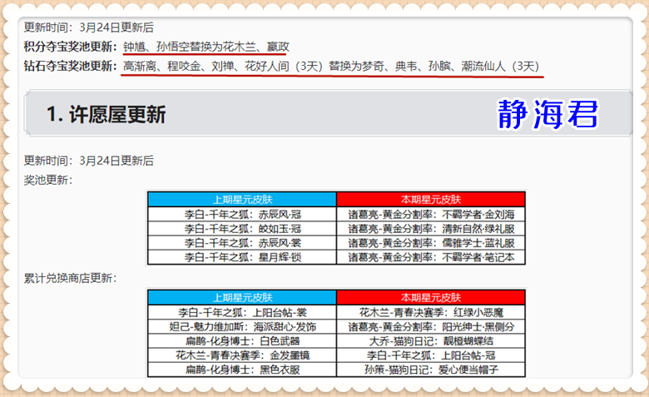Click cell '诸葛亮-黄金分割率: 不羁学者·笔记本'
This screenshot has height=397, width=649.
point(431,257)
